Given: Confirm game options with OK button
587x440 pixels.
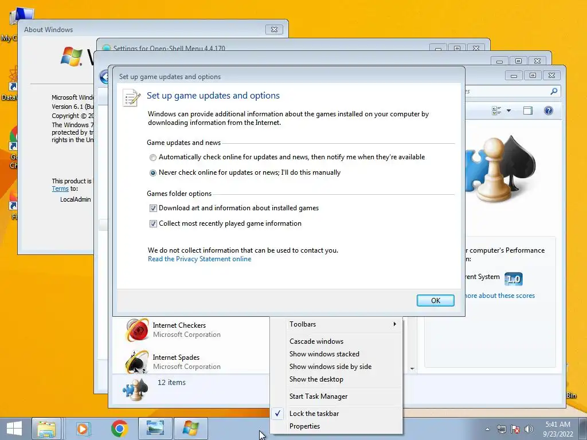Looking at the screenshot, I should click(436, 300).
